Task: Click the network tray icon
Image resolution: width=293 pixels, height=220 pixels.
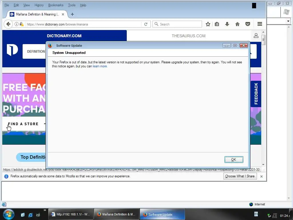Action: [x=275, y=216]
